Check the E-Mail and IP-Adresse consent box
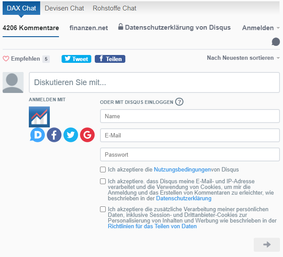Viewport: 283px width, 257px height. 103,182
